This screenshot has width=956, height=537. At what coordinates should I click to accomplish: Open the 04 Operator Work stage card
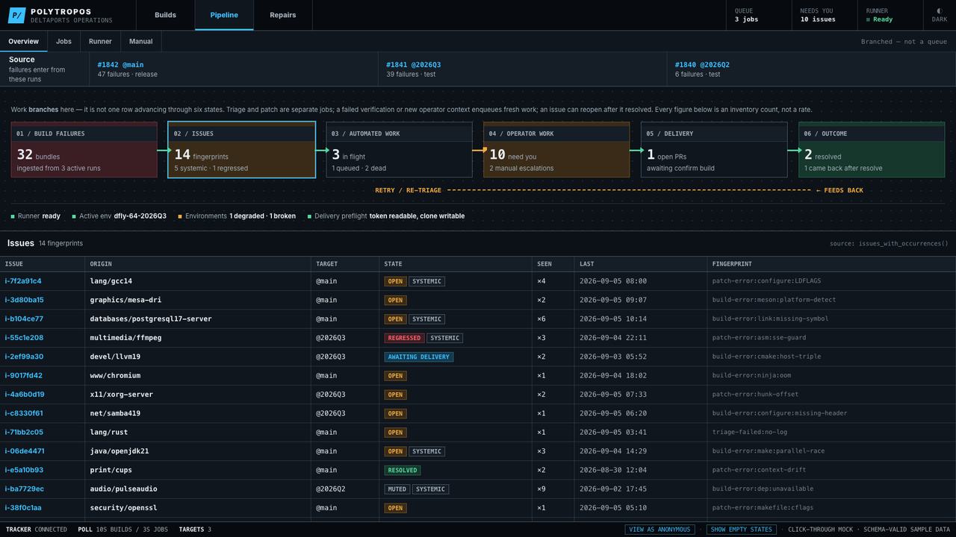pyautogui.click(x=556, y=150)
